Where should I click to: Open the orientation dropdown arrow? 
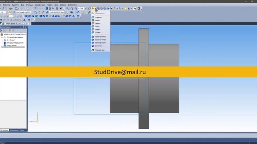[x=96, y=8]
